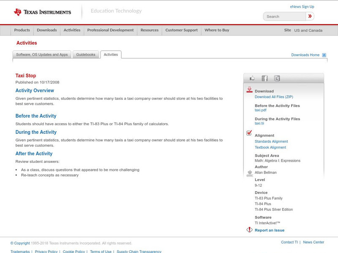Share the activity via Twitter icon

[x=277, y=78]
